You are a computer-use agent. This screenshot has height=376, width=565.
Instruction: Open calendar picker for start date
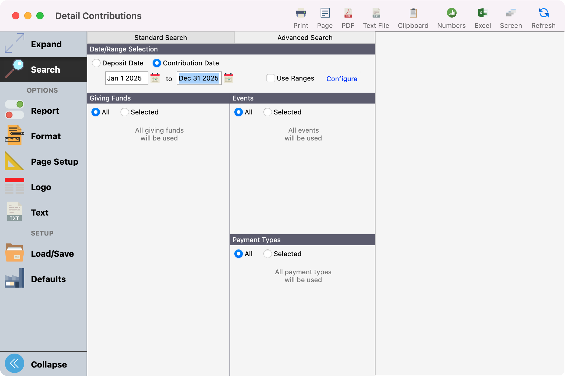coord(155,78)
